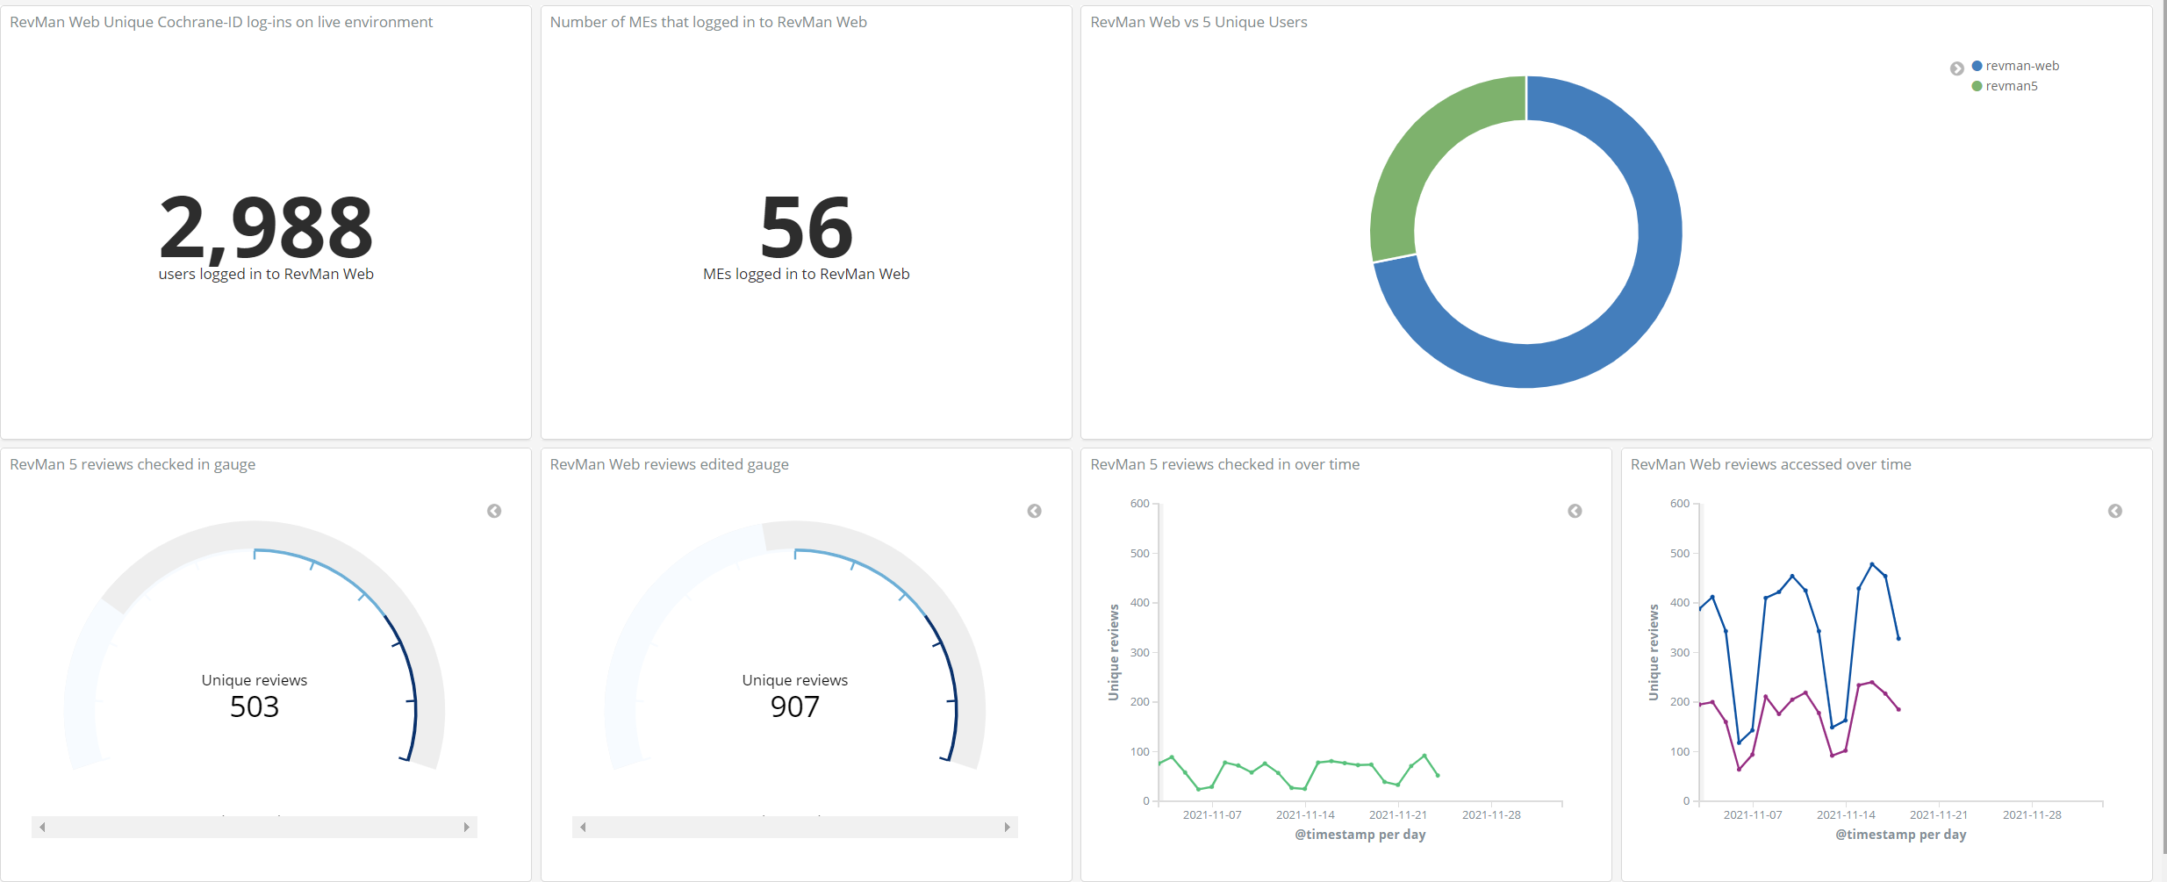Toggle legend on RevMan 5 gauge panel
The image size is (2167, 882).
(494, 511)
